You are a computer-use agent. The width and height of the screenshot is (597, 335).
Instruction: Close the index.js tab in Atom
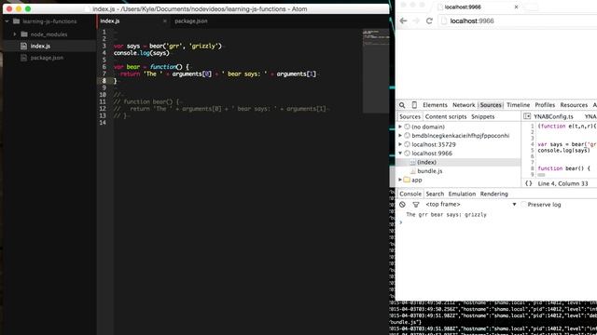[x=165, y=21]
